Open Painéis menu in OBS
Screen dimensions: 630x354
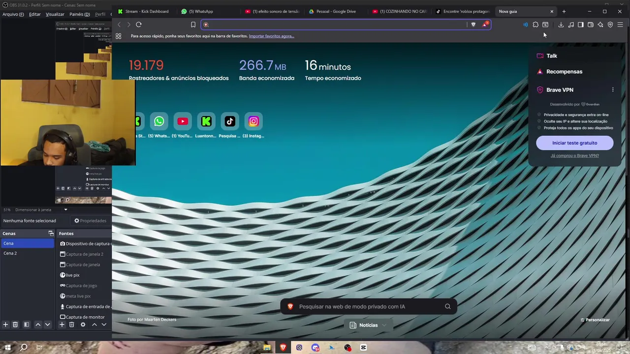(x=80, y=14)
